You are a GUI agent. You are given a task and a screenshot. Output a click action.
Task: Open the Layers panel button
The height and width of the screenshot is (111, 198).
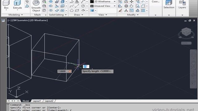point(182,5)
